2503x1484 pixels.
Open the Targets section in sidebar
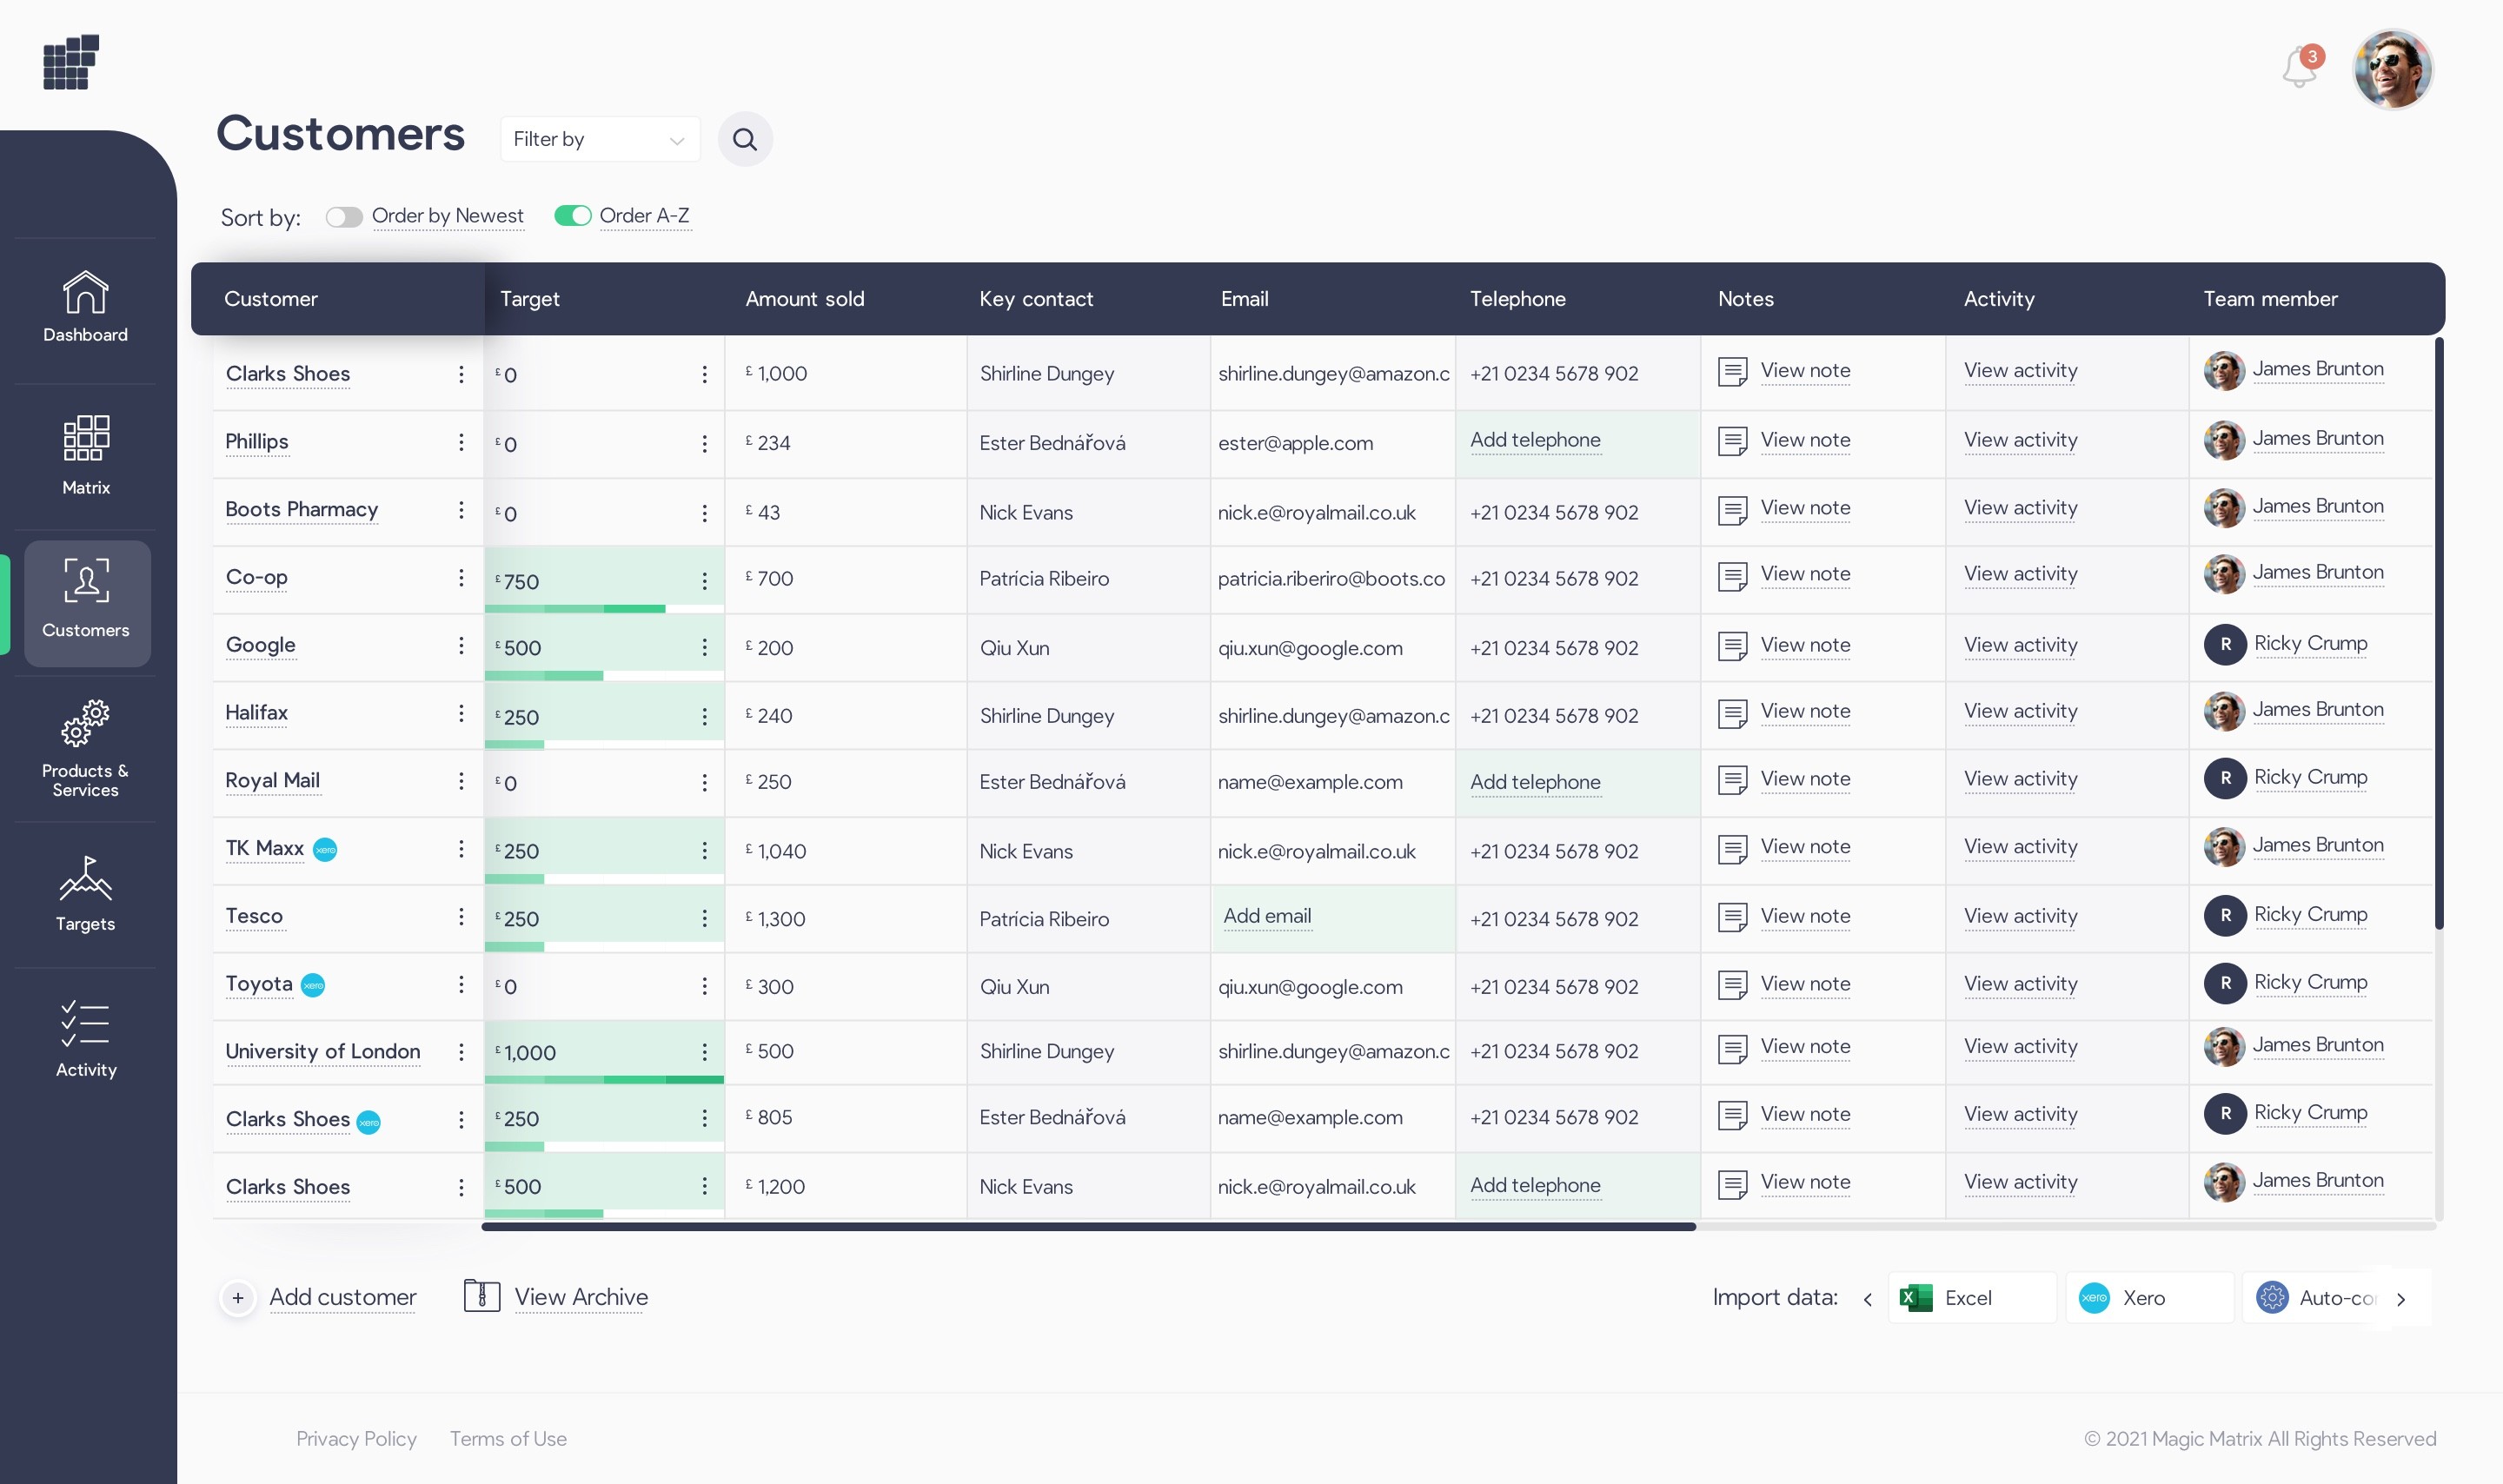click(86, 894)
